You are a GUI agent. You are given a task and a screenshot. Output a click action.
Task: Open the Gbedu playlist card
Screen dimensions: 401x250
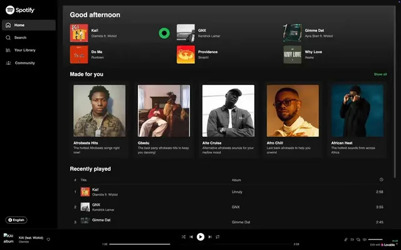coord(164,120)
